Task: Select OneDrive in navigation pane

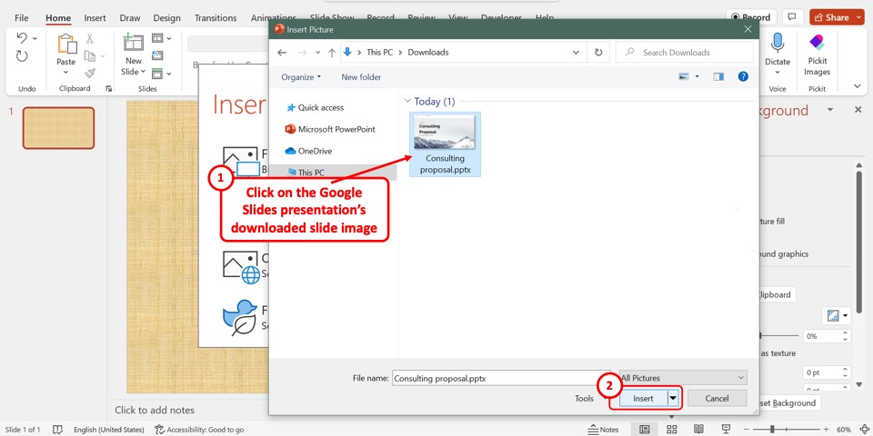Action: coord(316,151)
